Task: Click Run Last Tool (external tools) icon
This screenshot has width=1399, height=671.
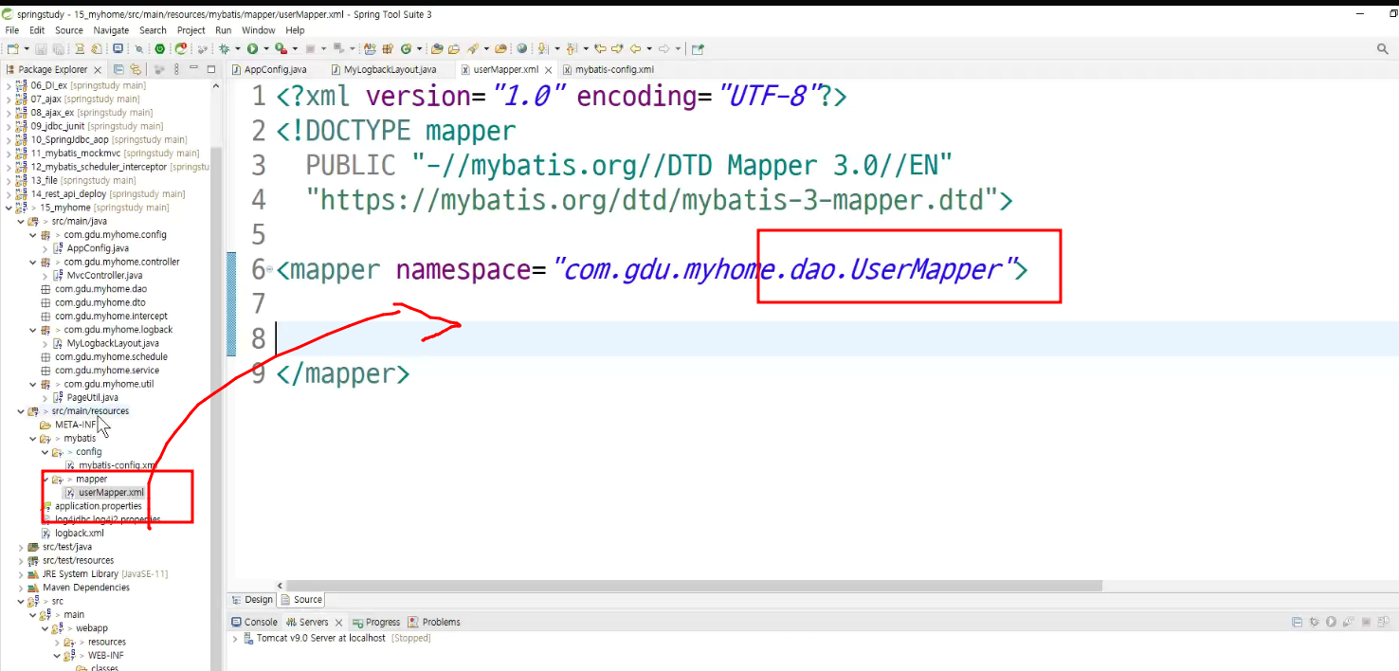Action: coord(281,48)
